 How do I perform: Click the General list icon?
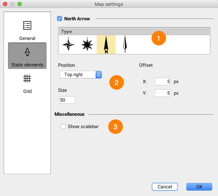tap(27, 25)
